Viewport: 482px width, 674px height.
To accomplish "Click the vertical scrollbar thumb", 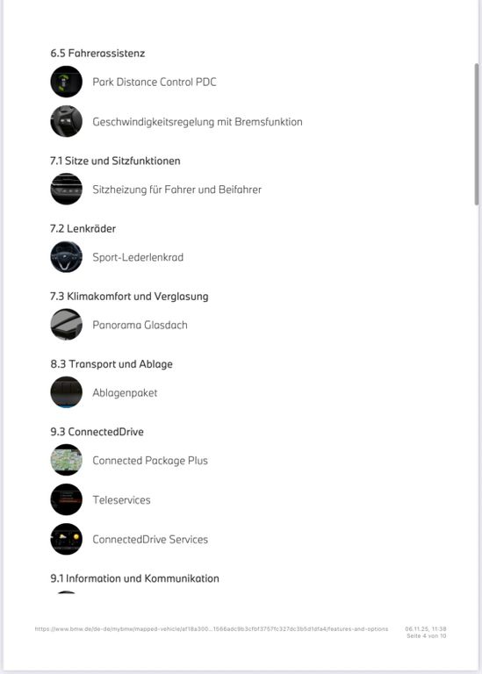I will [477, 134].
